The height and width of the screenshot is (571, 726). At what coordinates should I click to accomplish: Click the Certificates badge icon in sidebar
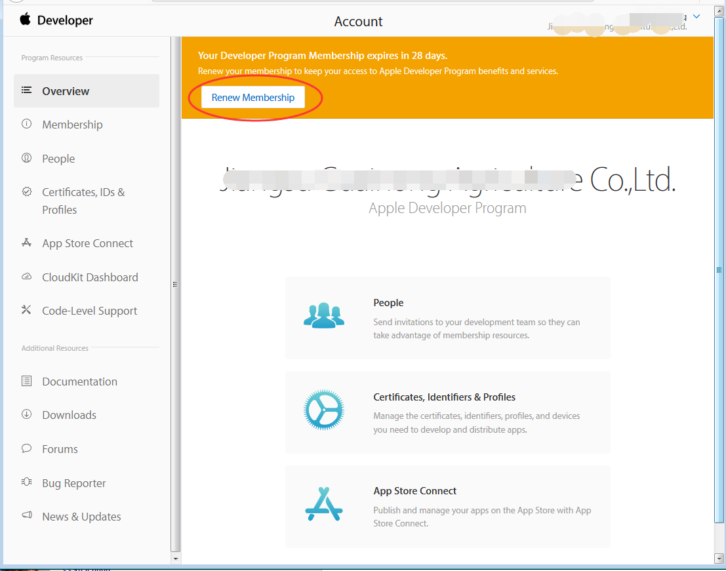[27, 191]
